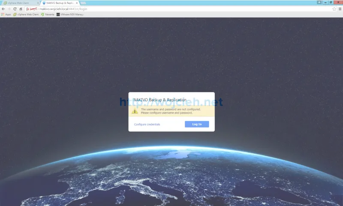Click the insecure HTTPS warning icon
Screen dimensions: 343x206
(27, 9)
